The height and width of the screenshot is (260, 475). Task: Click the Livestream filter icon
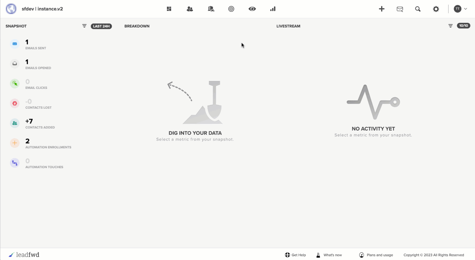(x=450, y=26)
